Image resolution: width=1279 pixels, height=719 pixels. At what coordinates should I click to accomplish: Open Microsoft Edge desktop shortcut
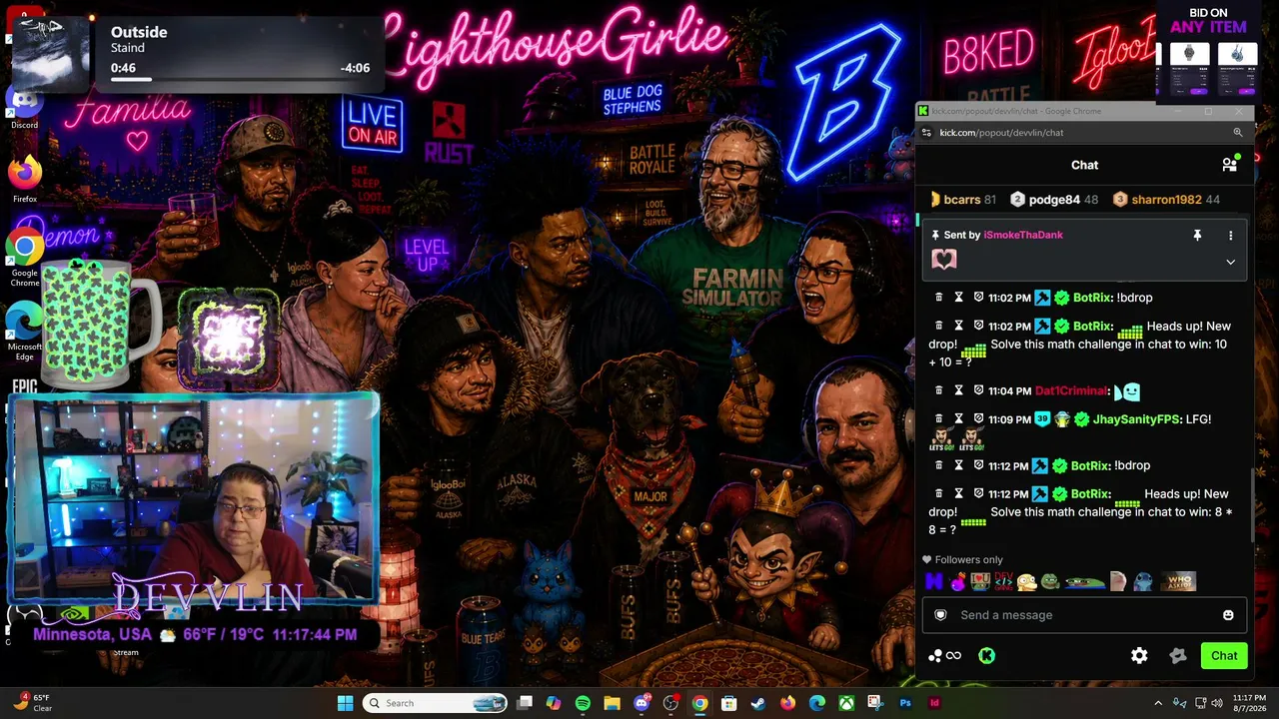pos(25,331)
